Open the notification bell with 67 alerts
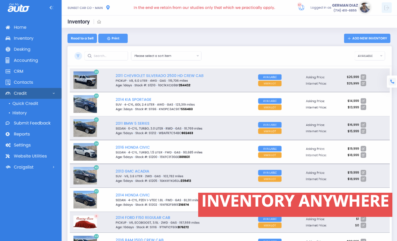Image resolution: width=397 pixels, height=241 pixels. 301,7
